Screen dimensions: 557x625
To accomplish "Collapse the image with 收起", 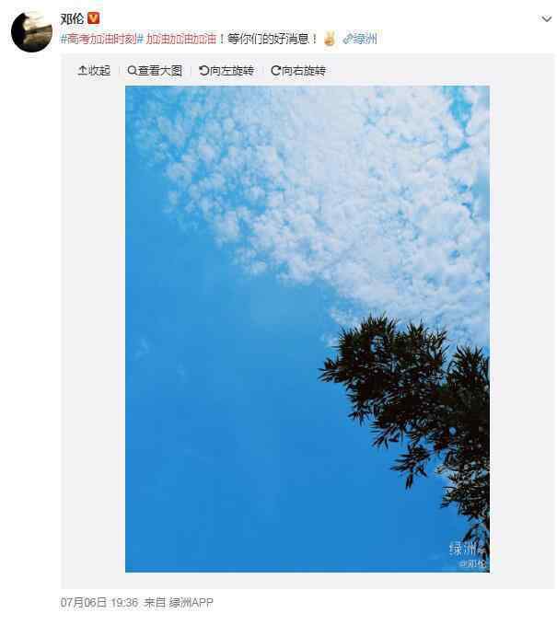I will [94, 71].
